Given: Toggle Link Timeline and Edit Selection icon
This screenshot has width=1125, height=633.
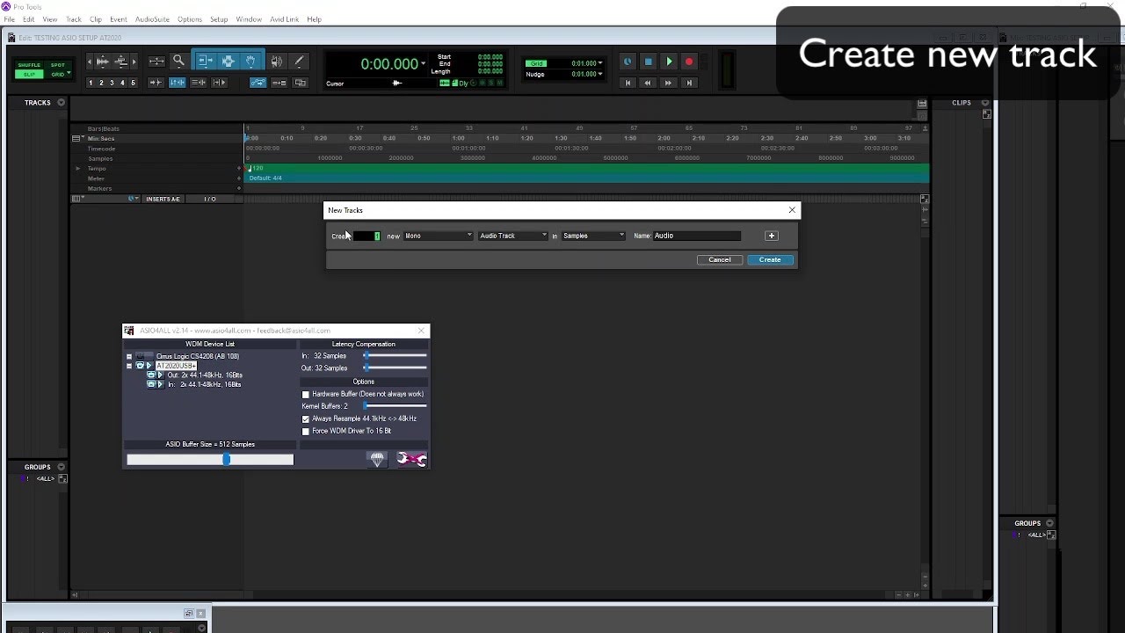Looking at the screenshot, I should pyautogui.click(x=177, y=83).
